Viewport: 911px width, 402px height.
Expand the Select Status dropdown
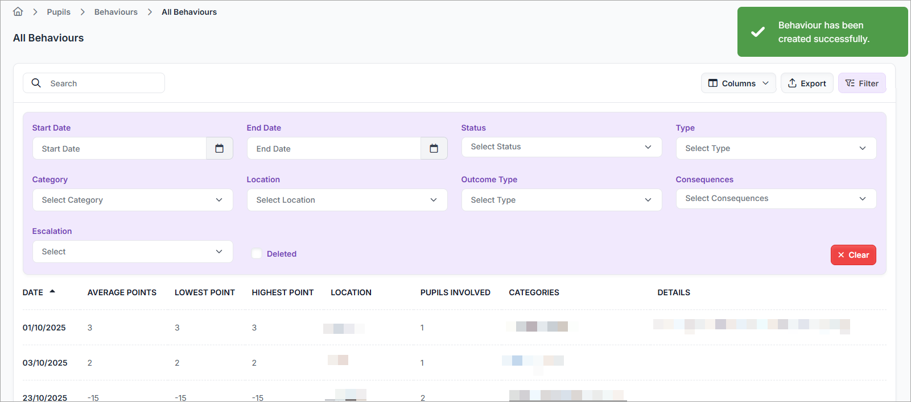(561, 147)
